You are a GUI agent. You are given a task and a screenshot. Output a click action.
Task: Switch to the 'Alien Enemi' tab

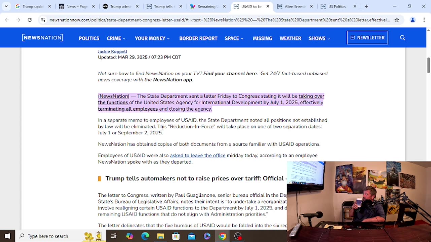pyautogui.click(x=295, y=6)
